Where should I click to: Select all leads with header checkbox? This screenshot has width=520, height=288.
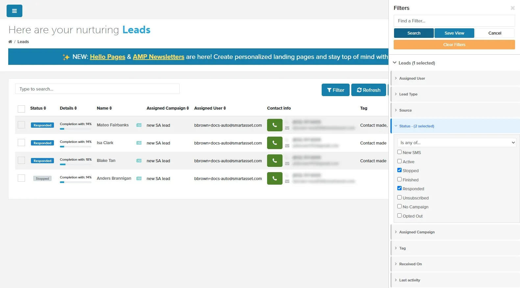click(21, 109)
